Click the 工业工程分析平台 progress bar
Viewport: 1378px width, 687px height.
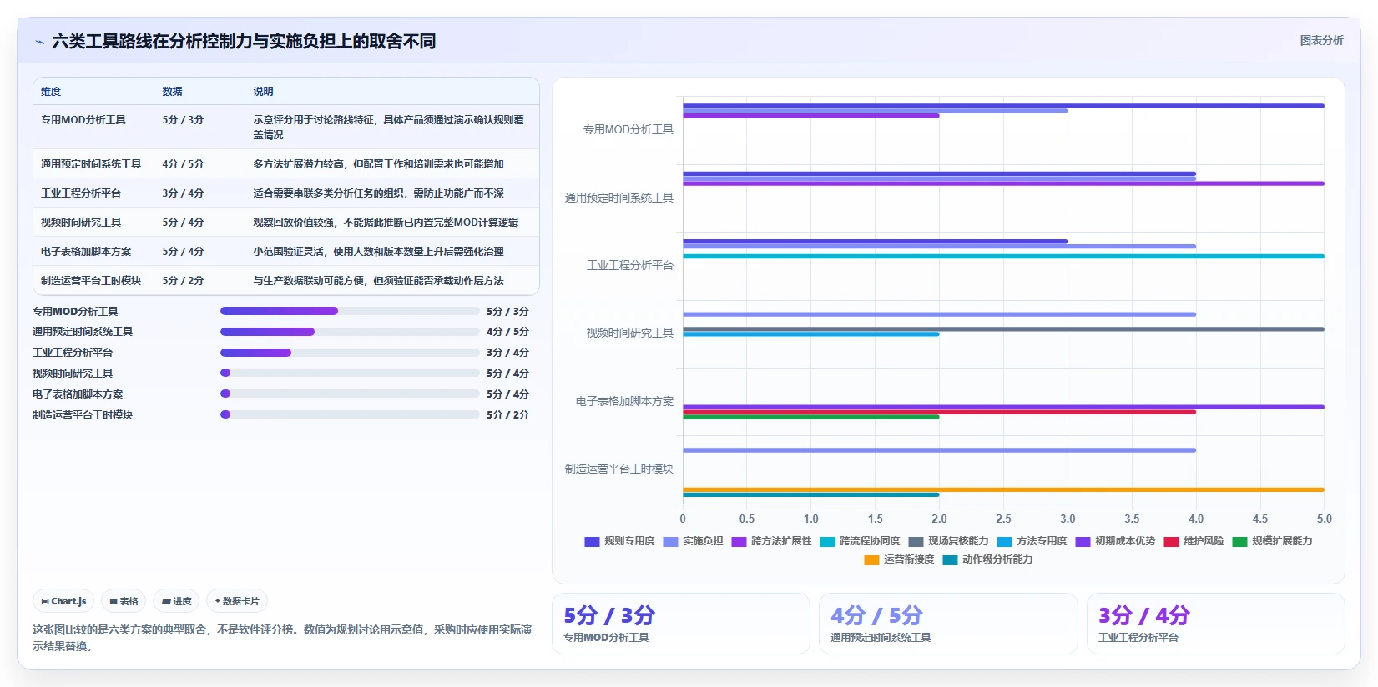point(350,353)
